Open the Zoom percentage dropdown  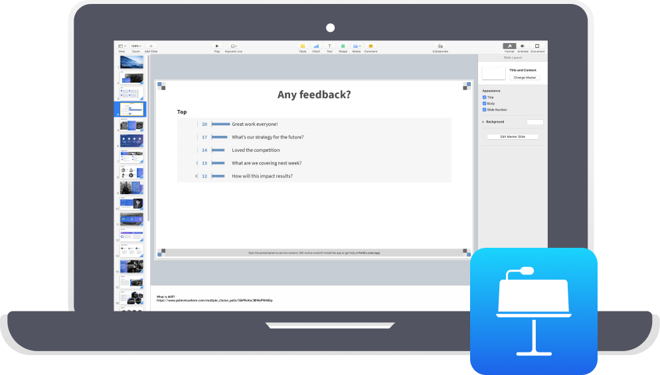click(x=136, y=46)
